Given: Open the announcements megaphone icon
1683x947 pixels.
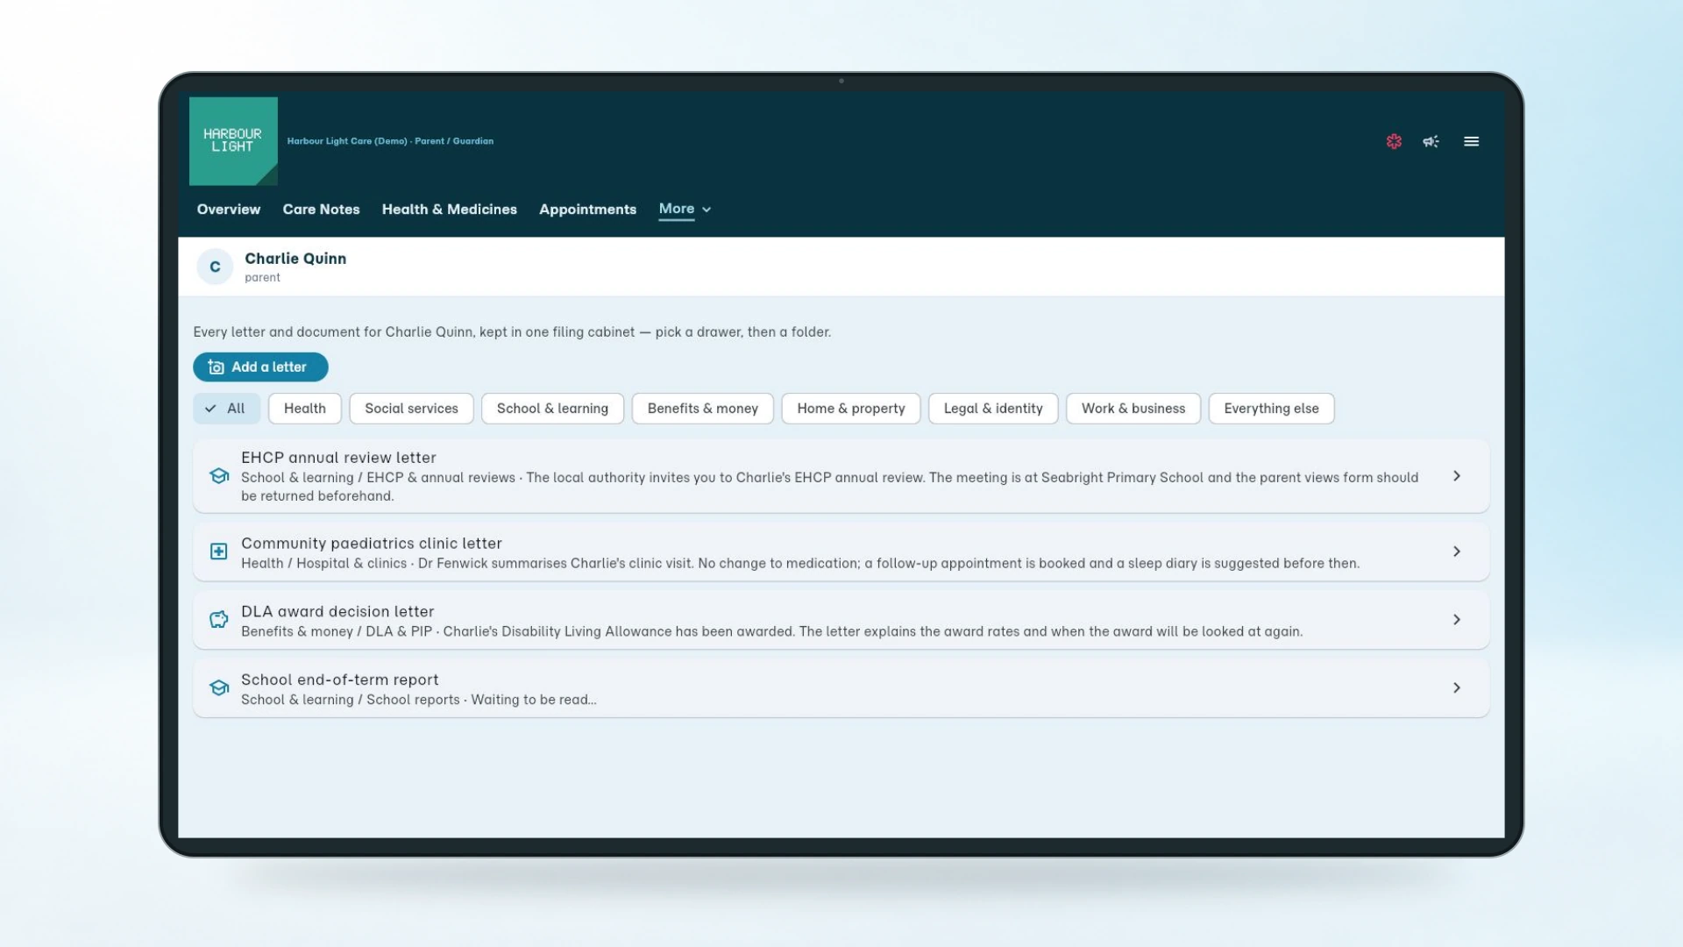Looking at the screenshot, I should (1431, 141).
